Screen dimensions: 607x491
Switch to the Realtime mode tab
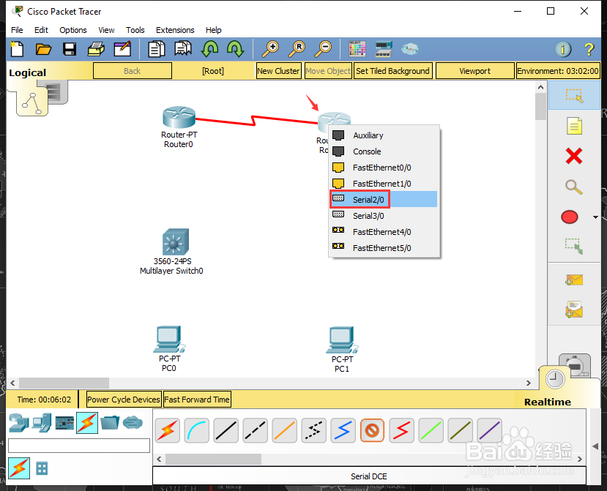click(x=548, y=402)
